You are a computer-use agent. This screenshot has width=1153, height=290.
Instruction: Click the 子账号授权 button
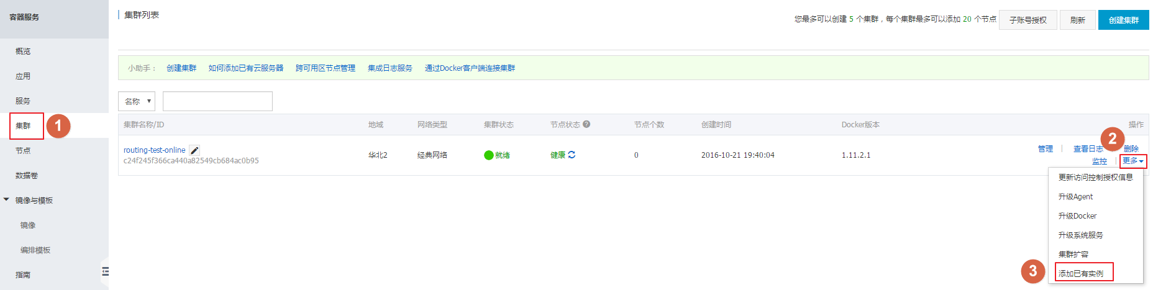1028,20
